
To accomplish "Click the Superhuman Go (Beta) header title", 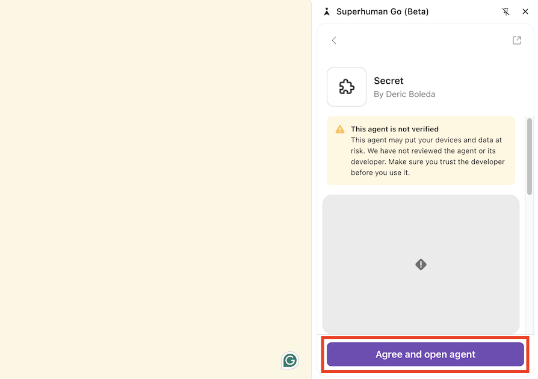I will pos(382,11).
